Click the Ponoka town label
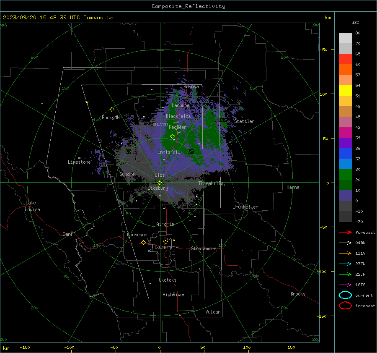 click(x=191, y=86)
